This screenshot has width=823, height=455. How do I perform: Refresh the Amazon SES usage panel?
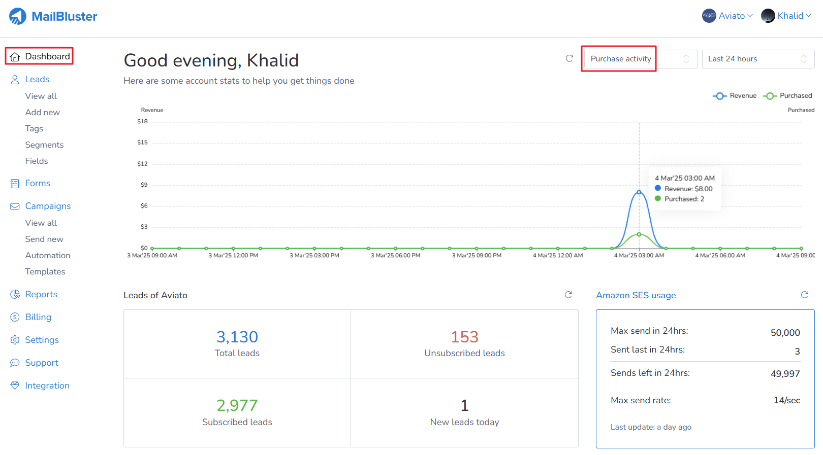[x=804, y=295]
